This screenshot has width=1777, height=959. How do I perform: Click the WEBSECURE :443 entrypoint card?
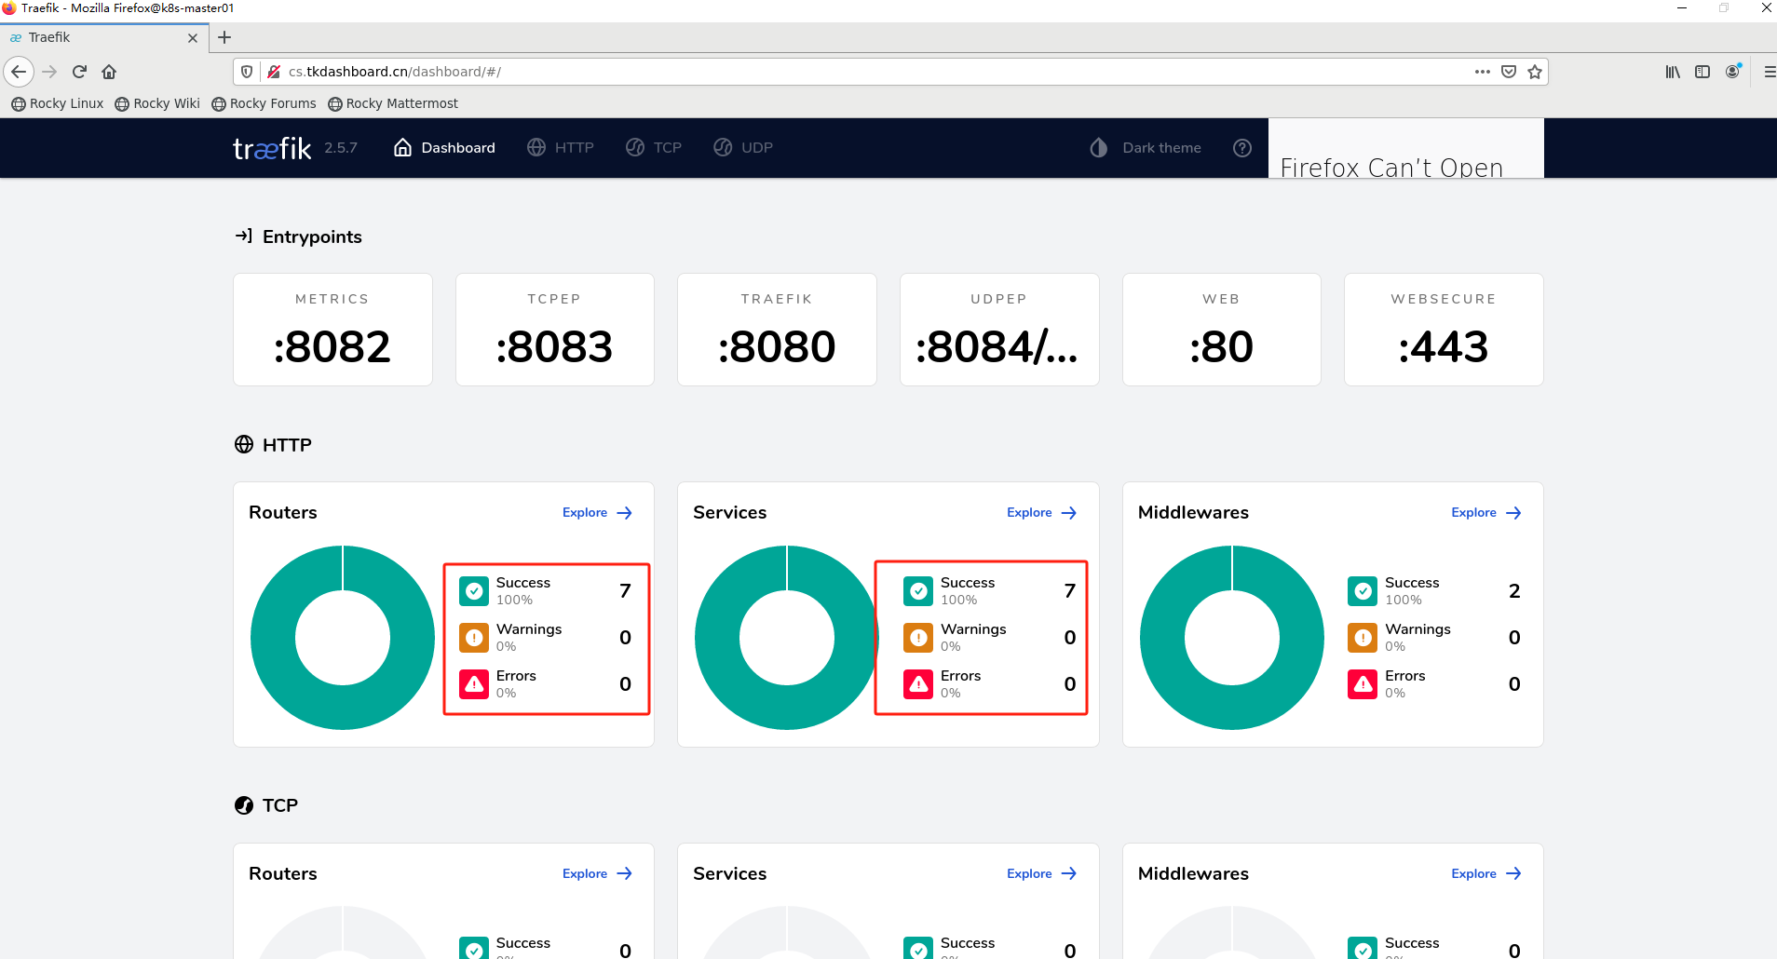click(1444, 330)
